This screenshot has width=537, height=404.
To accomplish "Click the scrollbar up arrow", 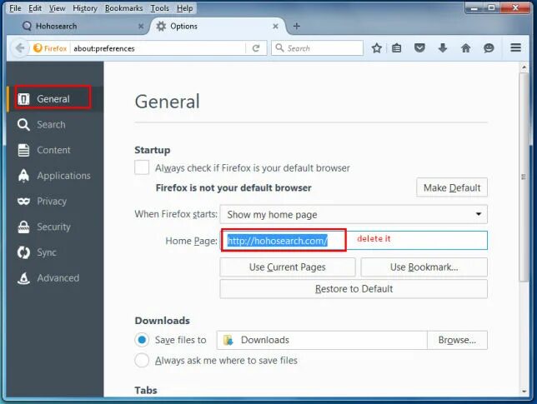I will [x=524, y=67].
